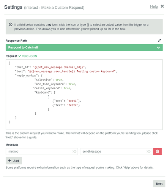Screen dimensions: 167x190
Task: Click the info icon in the hint banner
Action: 11,24
